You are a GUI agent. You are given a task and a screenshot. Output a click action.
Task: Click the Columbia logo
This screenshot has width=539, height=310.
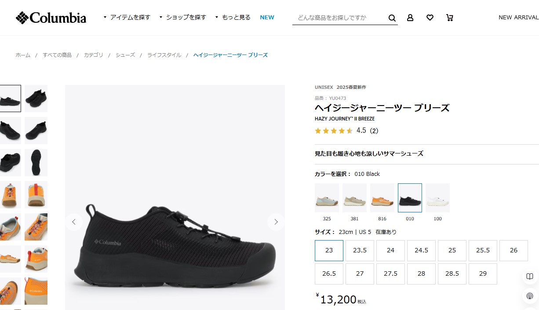click(x=51, y=18)
